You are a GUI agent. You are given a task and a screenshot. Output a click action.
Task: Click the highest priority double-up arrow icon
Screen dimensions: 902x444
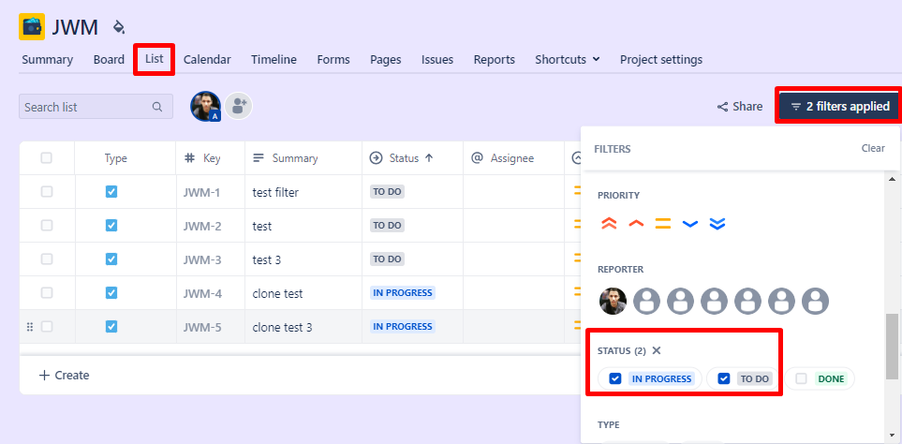(x=609, y=224)
